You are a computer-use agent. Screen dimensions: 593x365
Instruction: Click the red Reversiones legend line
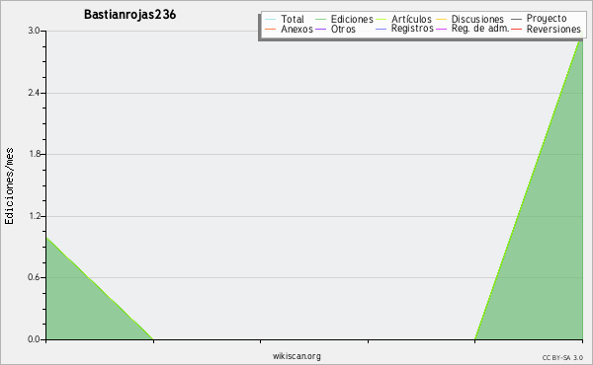pyautogui.click(x=517, y=29)
